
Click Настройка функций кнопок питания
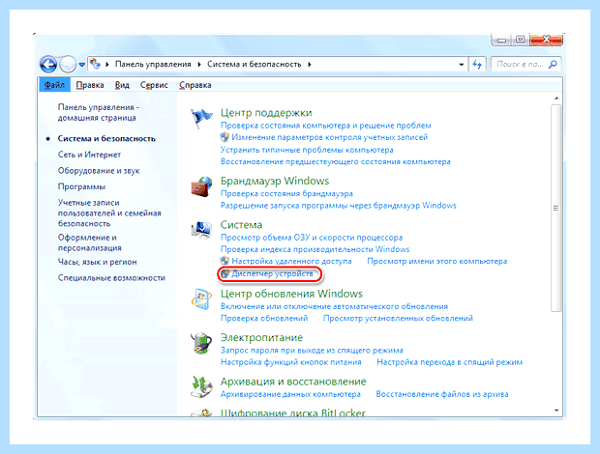click(x=291, y=362)
